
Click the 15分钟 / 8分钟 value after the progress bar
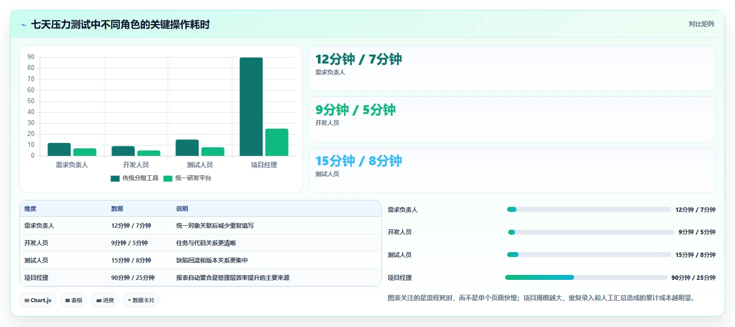pos(695,255)
